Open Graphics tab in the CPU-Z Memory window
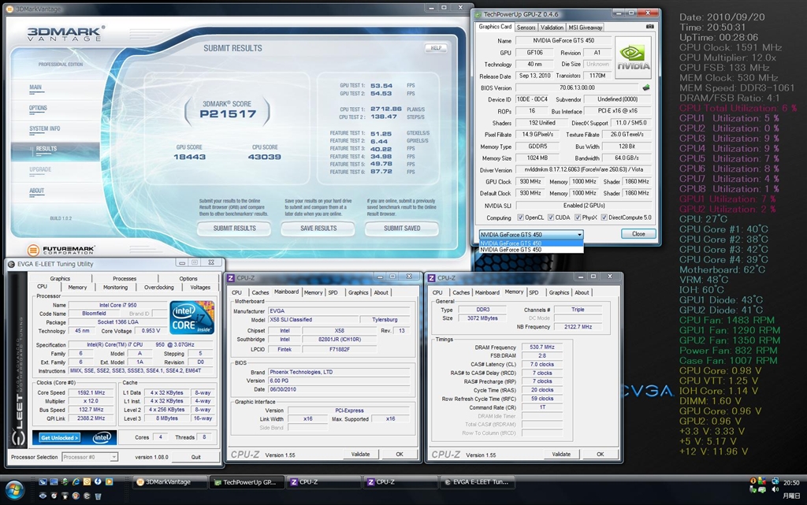This screenshot has width=807, height=505. pyautogui.click(x=559, y=292)
